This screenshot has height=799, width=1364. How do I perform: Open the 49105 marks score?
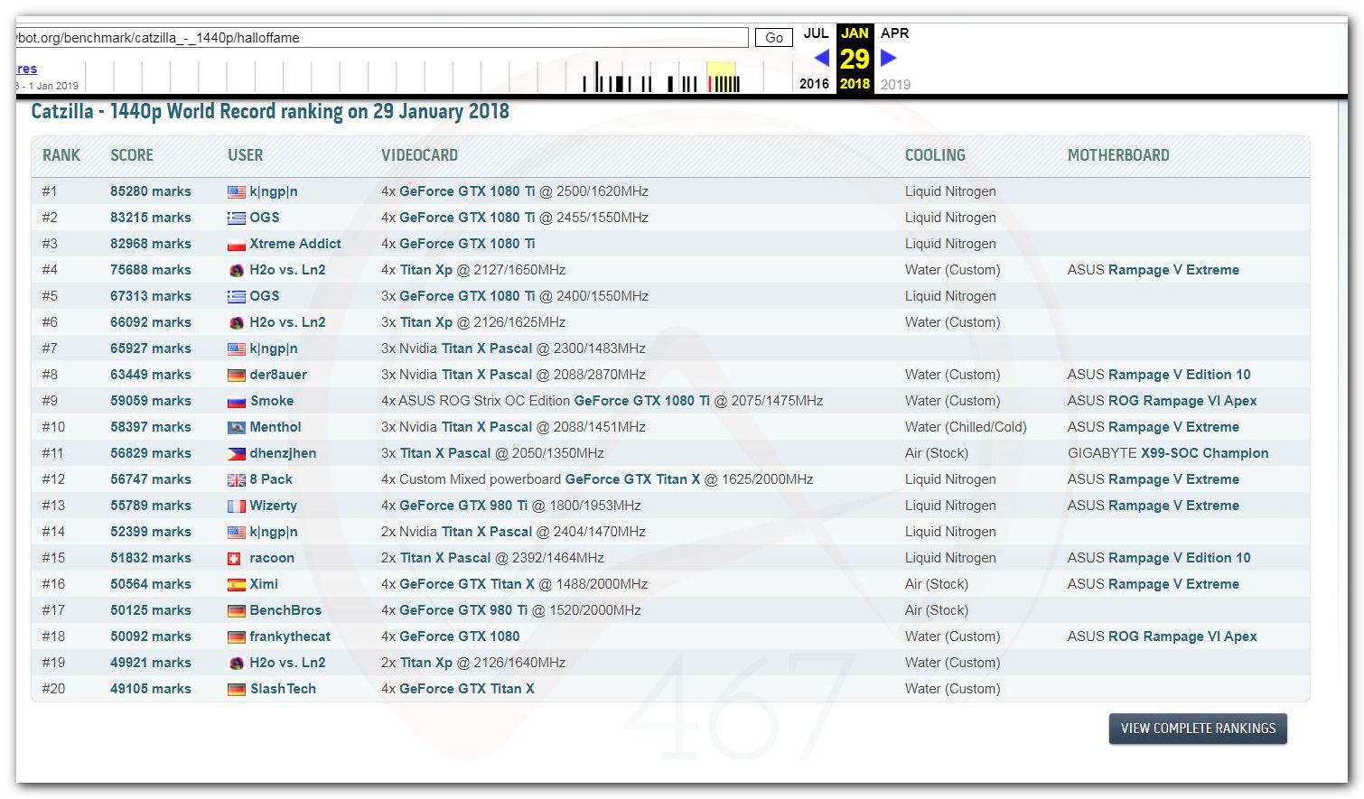tap(151, 689)
